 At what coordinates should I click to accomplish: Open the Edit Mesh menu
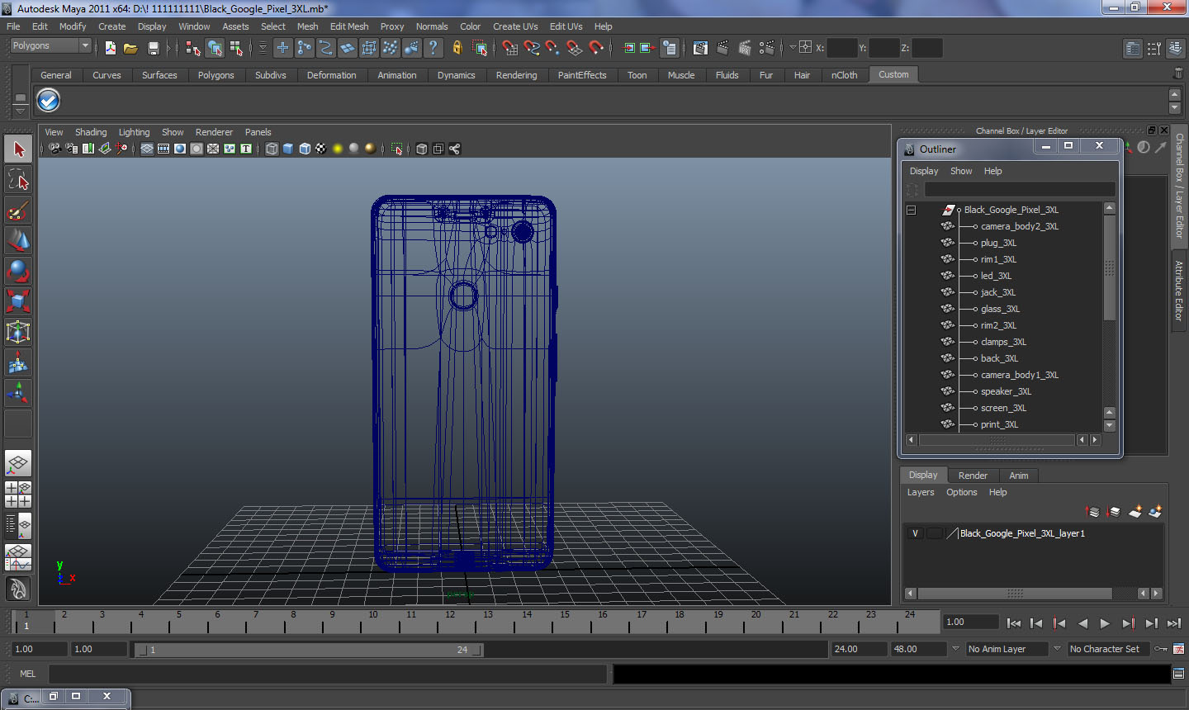(x=349, y=26)
